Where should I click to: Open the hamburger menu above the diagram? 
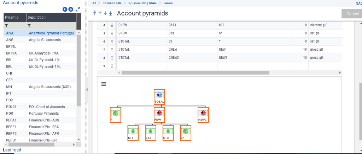click(104, 84)
